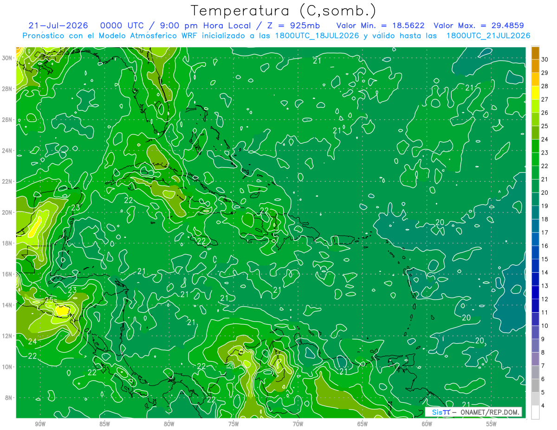Click the title "Temperatura (C,somb.)"
557x430 pixels.
click(284, 10)
